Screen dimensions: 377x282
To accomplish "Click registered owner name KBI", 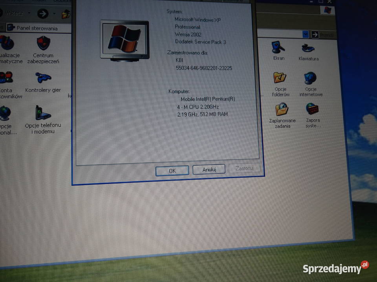I will point(179,60).
